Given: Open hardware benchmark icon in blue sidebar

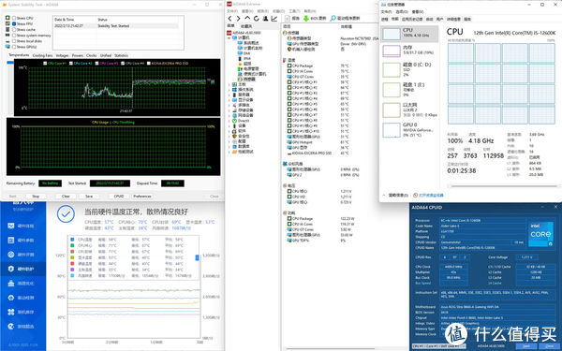Looking at the screenshot, I should tap(11, 255).
